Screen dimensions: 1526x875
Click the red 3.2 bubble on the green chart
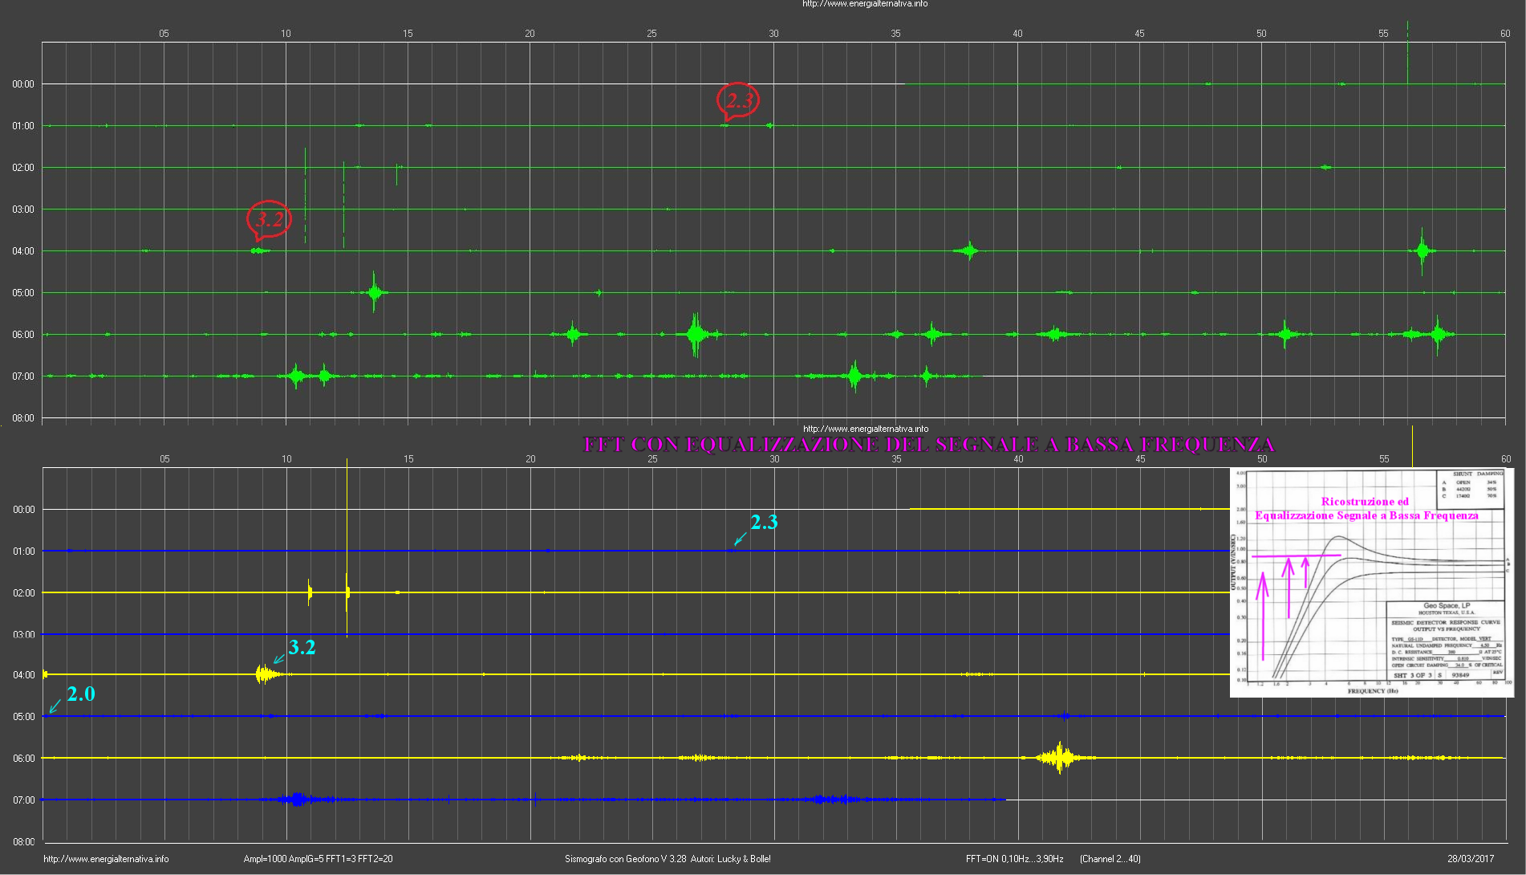(x=269, y=220)
